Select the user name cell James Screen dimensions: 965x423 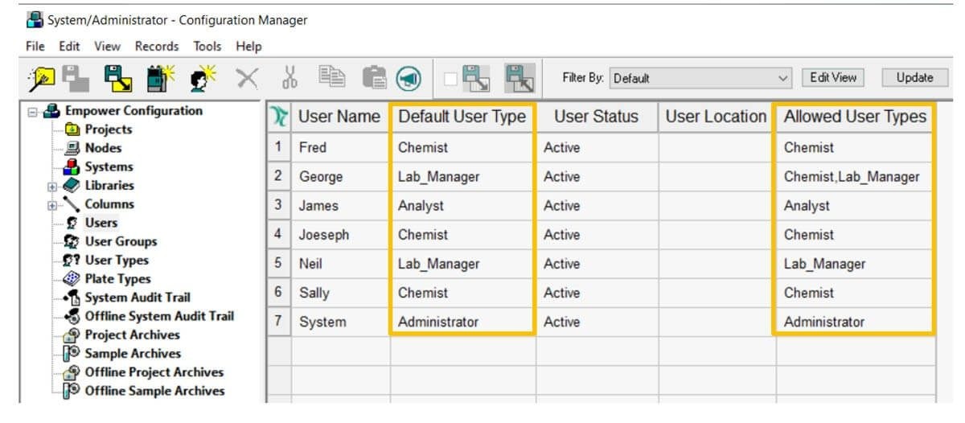tap(341, 205)
